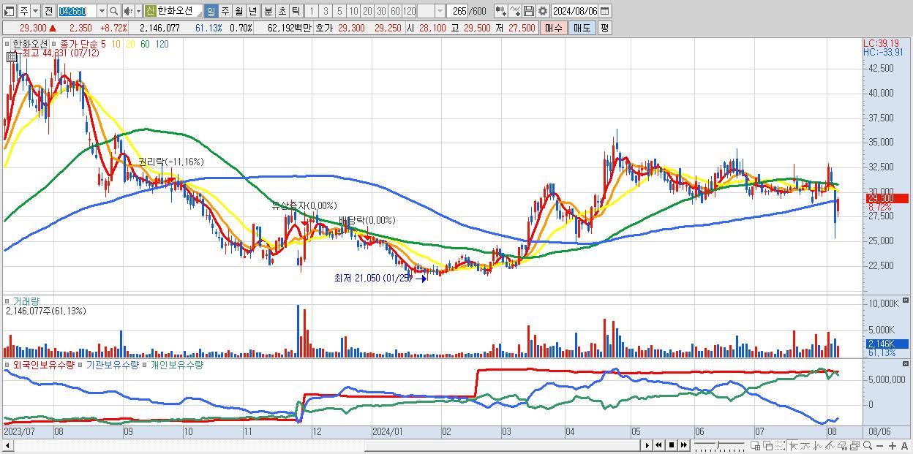
Task: Click the current price 29,300 value
Action: (33, 28)
